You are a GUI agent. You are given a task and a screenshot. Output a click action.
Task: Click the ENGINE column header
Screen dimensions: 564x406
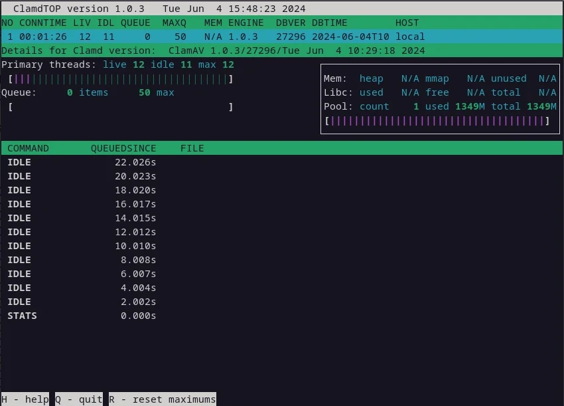point(246,23)
